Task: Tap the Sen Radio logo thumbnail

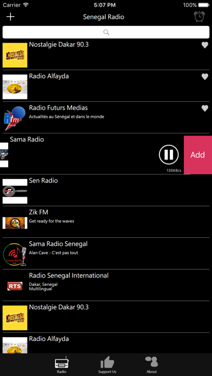Action: pos(15,191)
